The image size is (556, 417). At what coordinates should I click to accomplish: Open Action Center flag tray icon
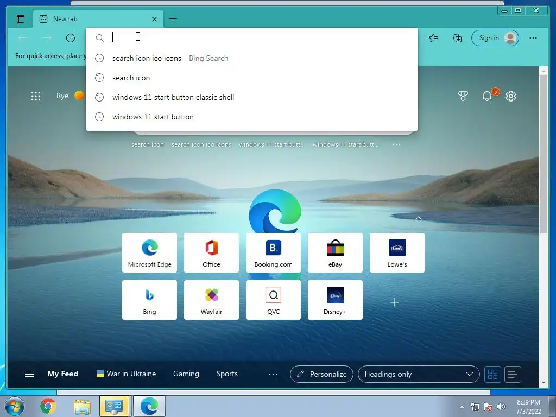click(x=488, y=407)
